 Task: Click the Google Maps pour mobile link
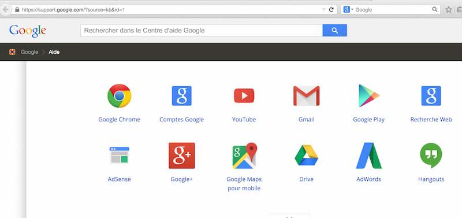point(244,183)
